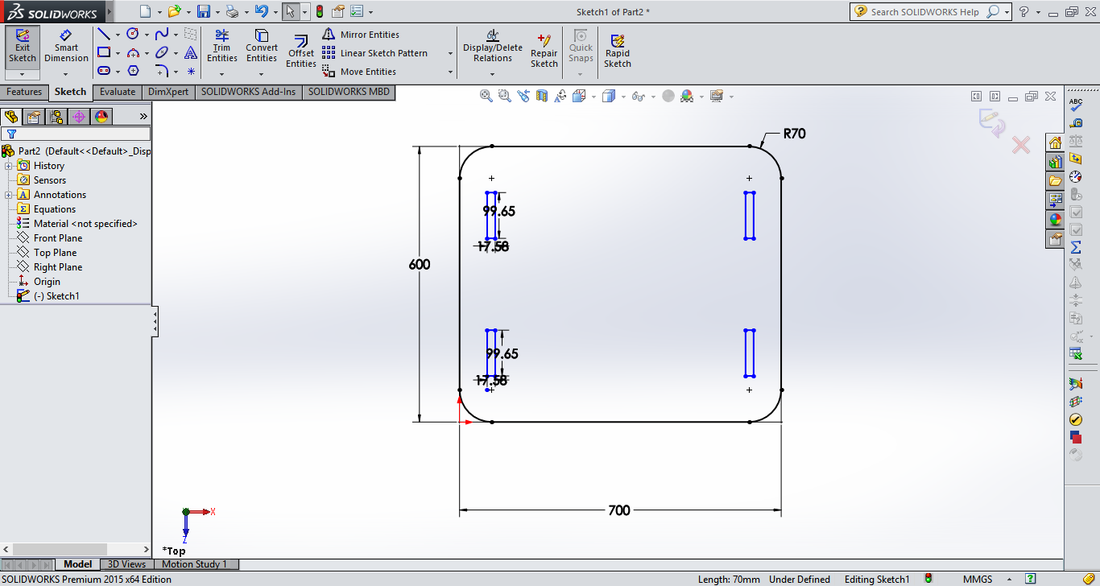Click Convert Entities tool

[262, 46]
